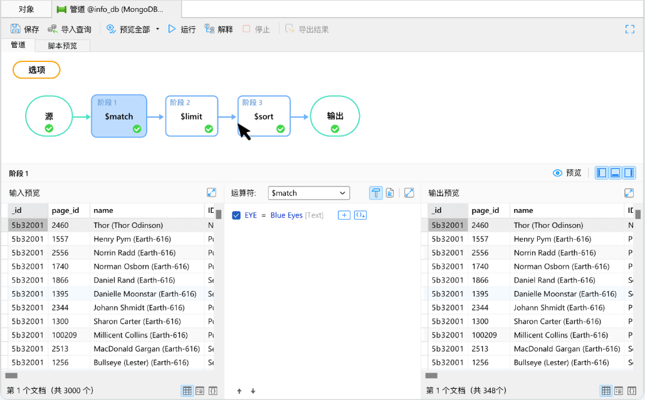The height and width of the screenshot is (400, 645).
Task: Click page_id 2513 in input preview
Action: tap(60, 349)
